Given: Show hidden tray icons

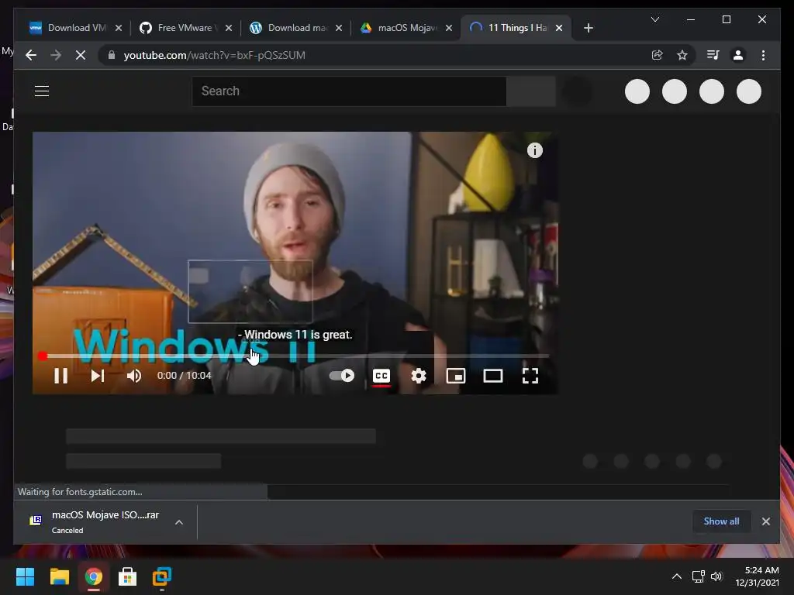Looking at the screenshot, I should pos(676,576).
